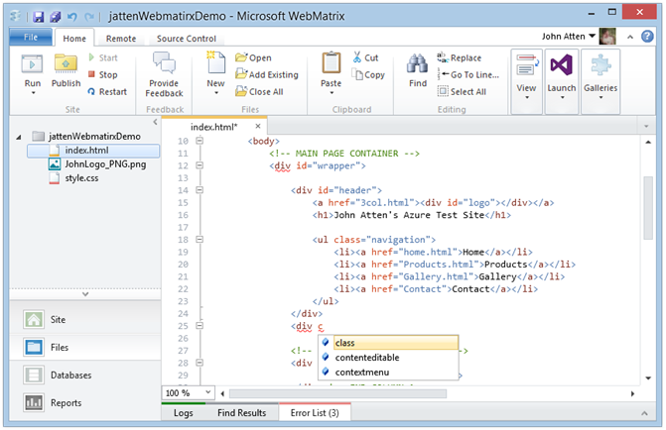666x430 pixels.
Task: Switch to the Source Control tab
Action: 187,39
